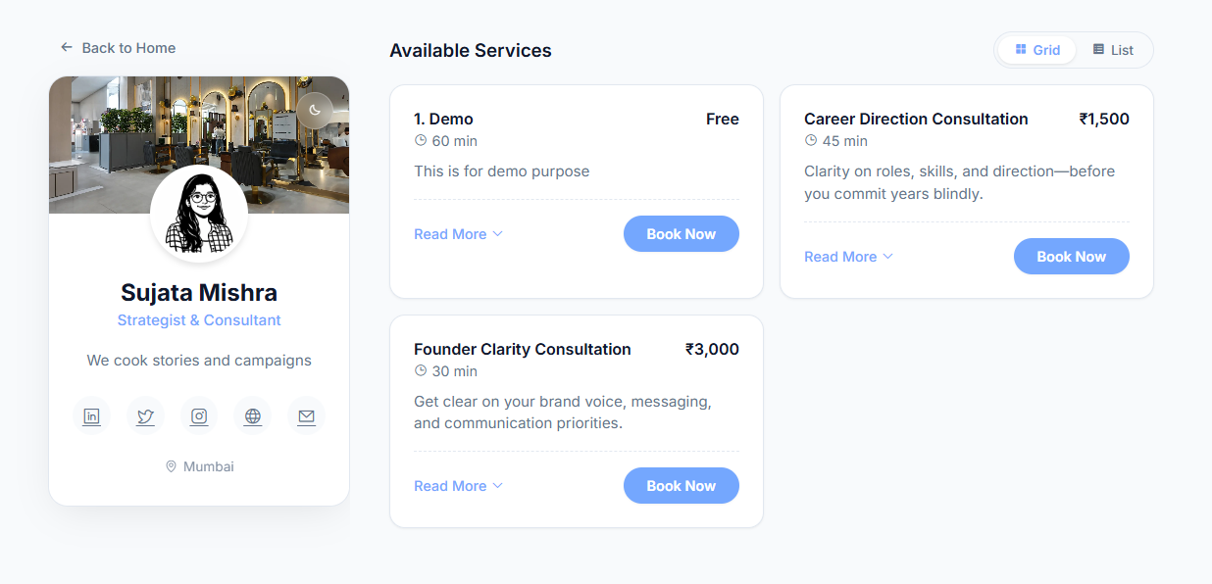The width and height of the screenshot is (1212, 584).
Task: Book Career Direction Consultation now
Action: 1071,257
